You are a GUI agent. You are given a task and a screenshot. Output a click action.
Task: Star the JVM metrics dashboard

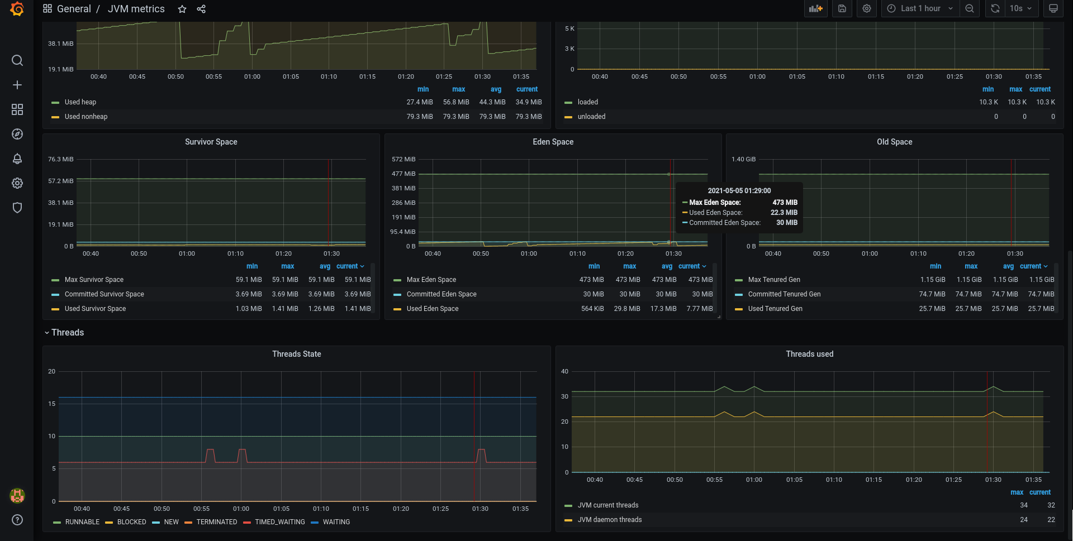(x=182, y=9)
